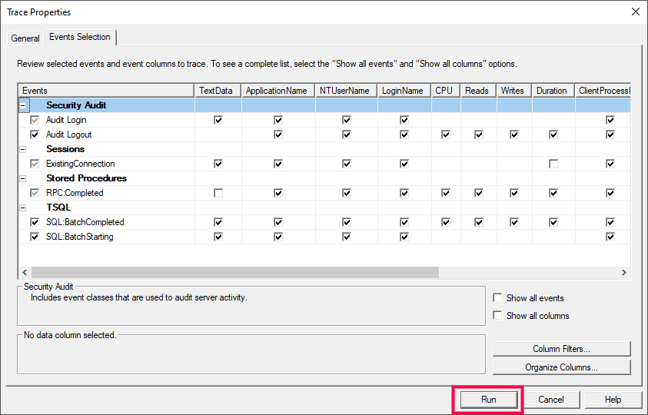Uncheck Writes for SQL:BatchCompleted
The width and height of the screenshot is (648, 415).
pyautogui.click(x=513, y=222)
